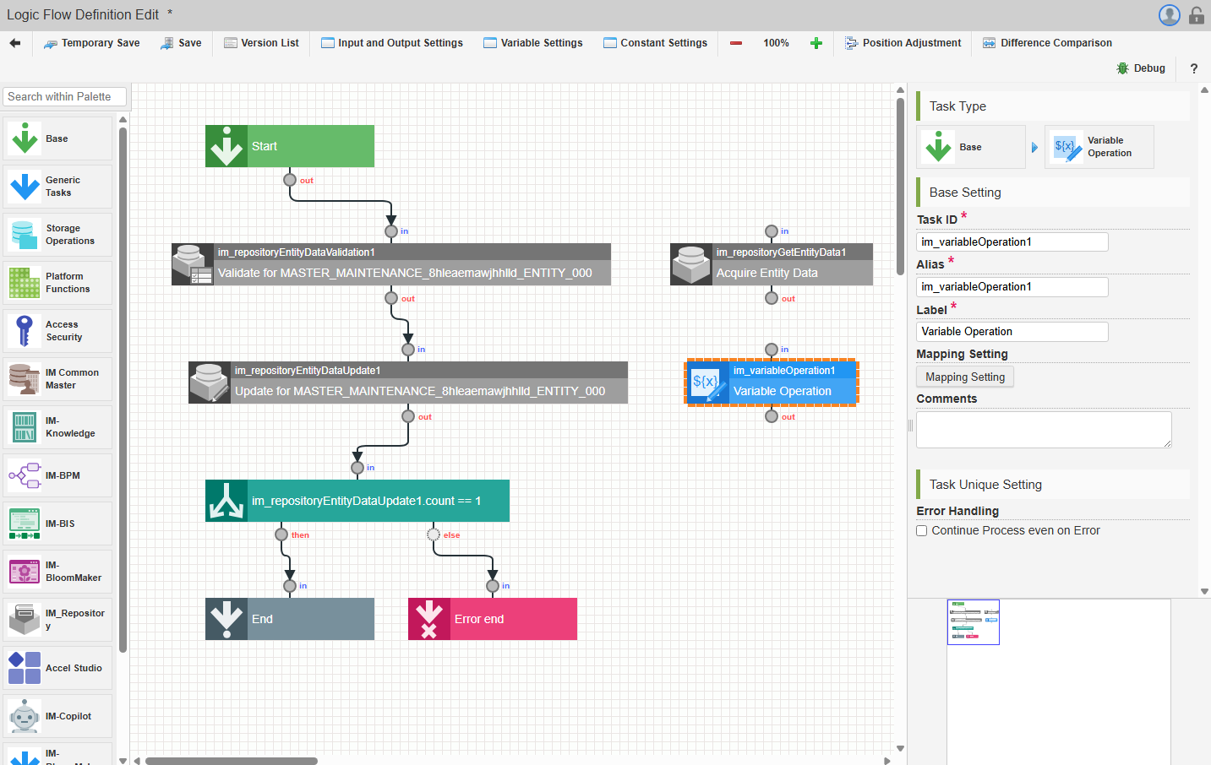Expand the Accel Studio palette group
Screen dimensions: 1211x765
(x=57, y=668)
